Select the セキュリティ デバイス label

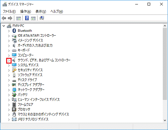pyautogui.click(x=30, y=70)
